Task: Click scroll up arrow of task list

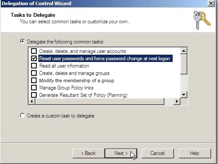Action: 184,51
